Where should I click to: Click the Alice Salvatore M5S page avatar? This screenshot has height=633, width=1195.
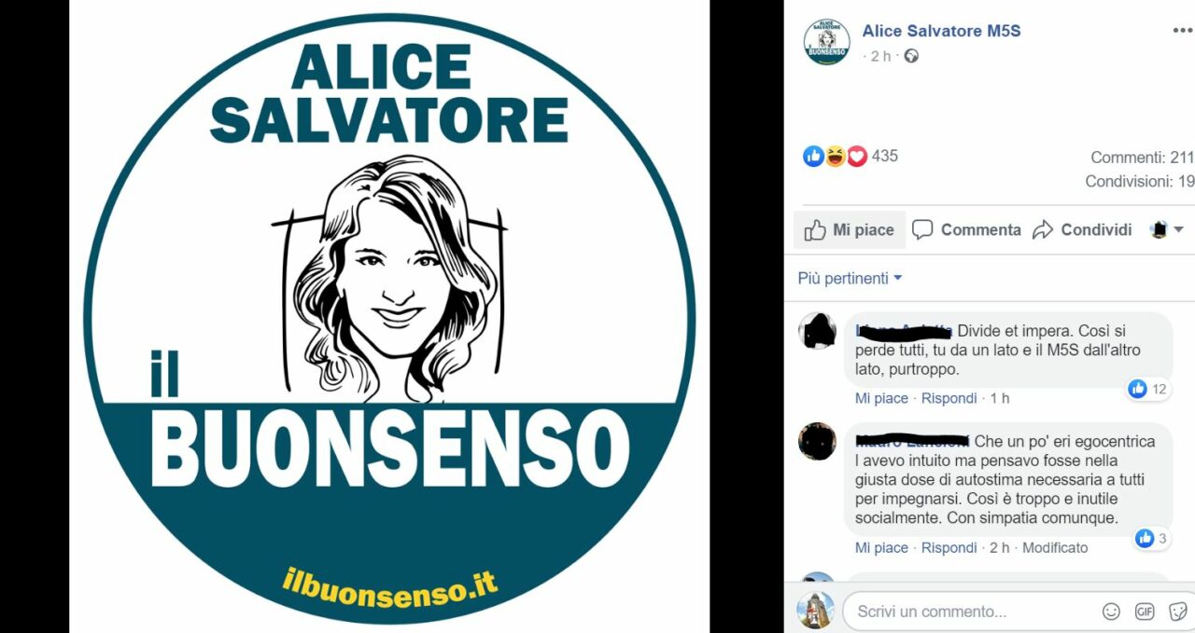pyautogui.click(x=826, y=42)
